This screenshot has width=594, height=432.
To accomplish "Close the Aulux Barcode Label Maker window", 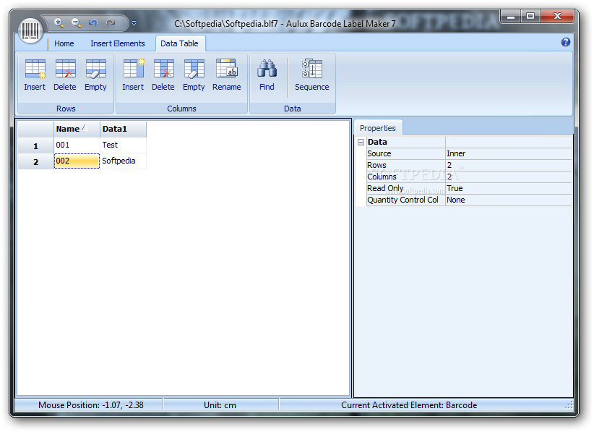I will 557,17.
